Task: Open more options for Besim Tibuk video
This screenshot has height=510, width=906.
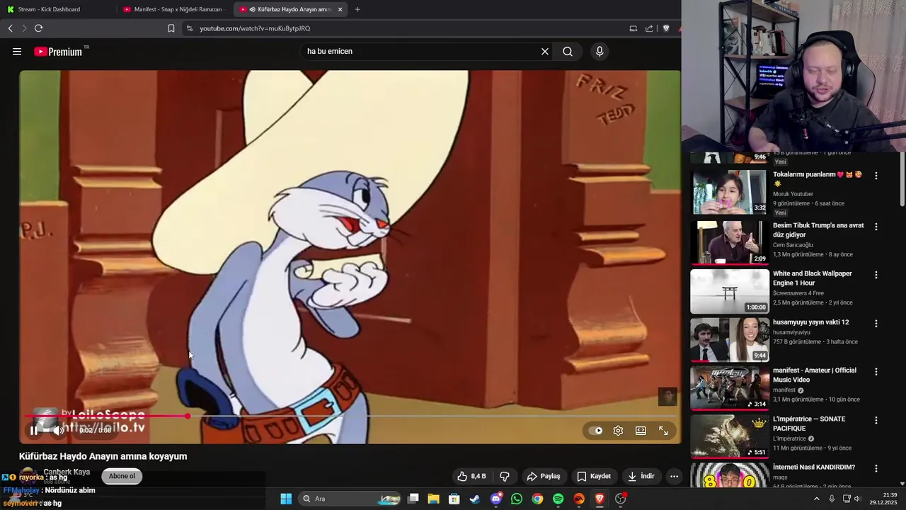Action: [x=876, y=227]
